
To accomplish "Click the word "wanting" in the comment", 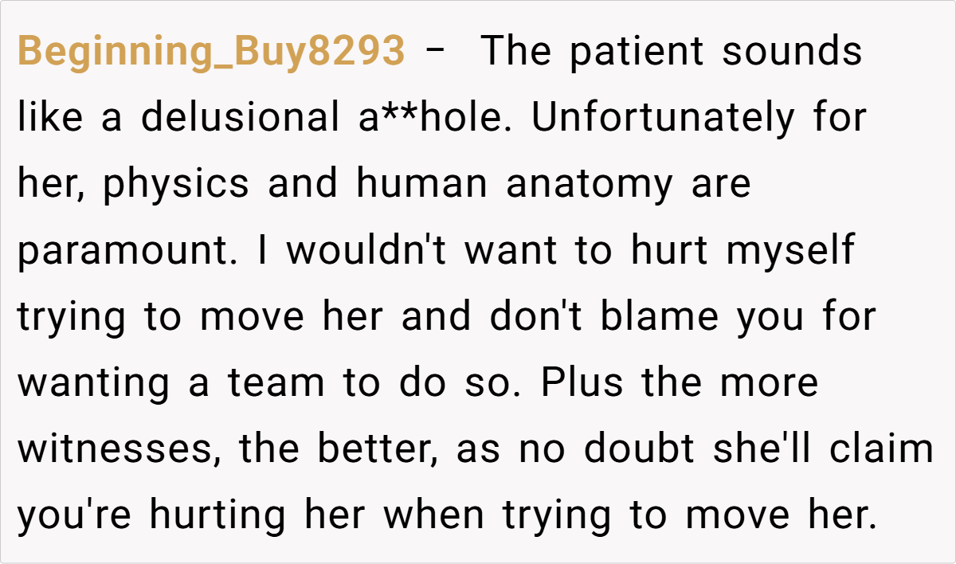I will click(x=92, y=384).
